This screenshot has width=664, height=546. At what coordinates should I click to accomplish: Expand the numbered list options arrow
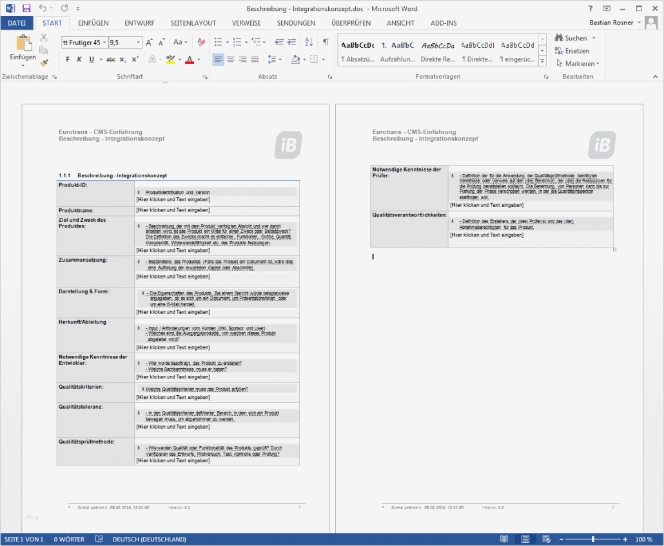pos(246,43)
